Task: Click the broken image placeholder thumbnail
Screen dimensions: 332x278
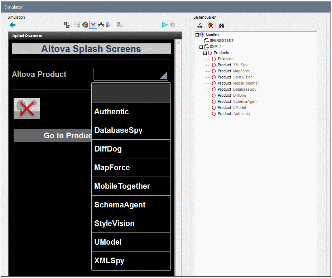Action: [x=27, y=108]
